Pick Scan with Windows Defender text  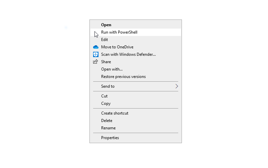(128, 54)
